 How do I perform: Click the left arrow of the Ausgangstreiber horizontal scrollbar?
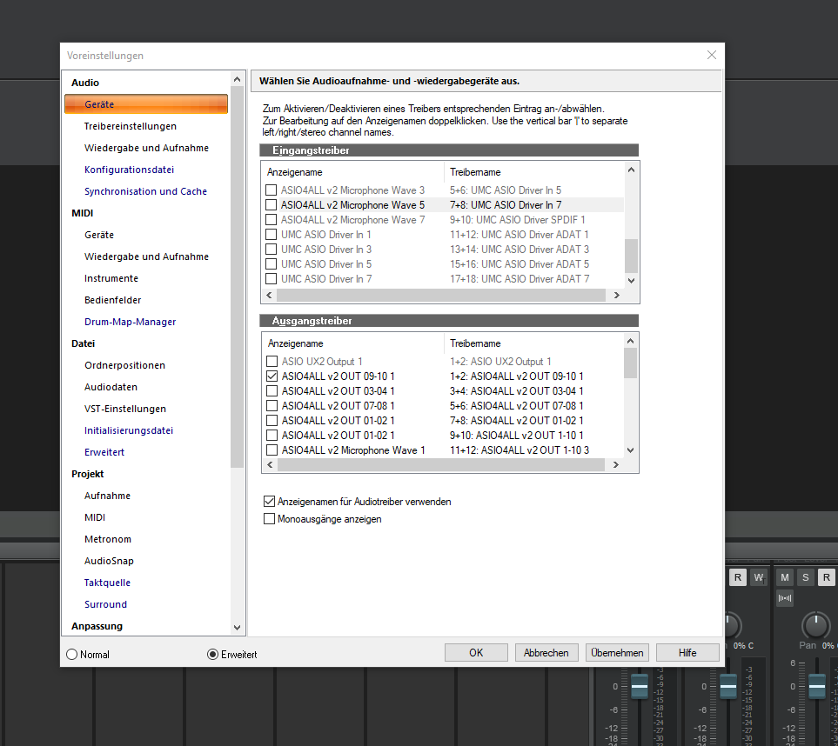270,464
